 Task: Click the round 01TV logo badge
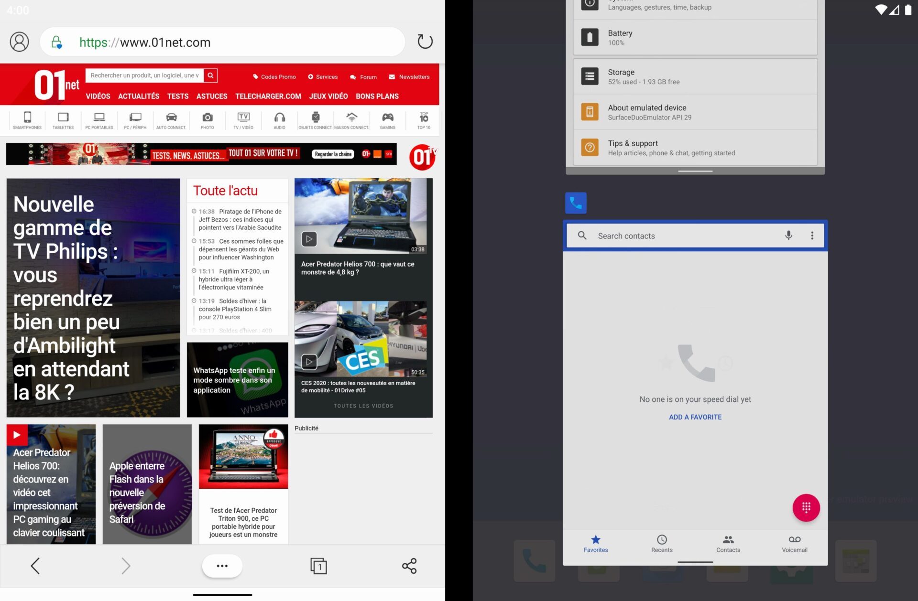423,156
